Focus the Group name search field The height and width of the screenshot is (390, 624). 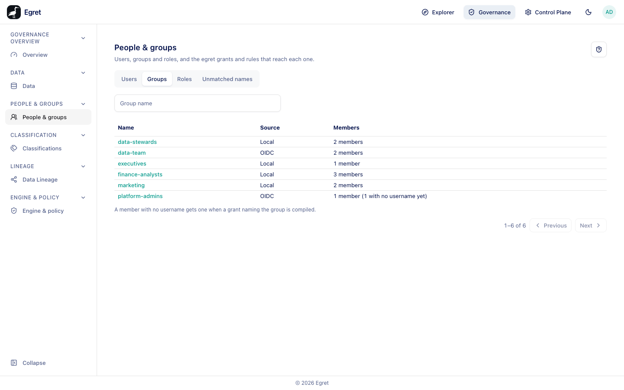coord(198,103)
